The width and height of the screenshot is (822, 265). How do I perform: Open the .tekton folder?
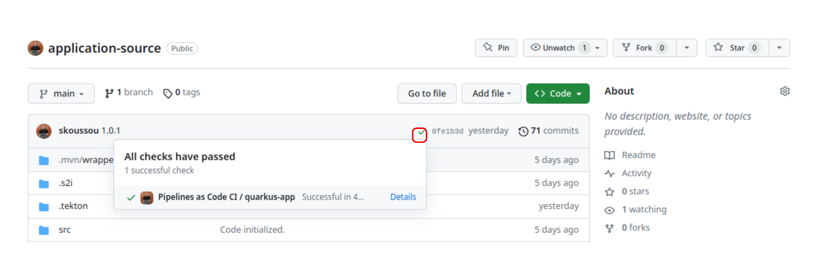[73, 206]
